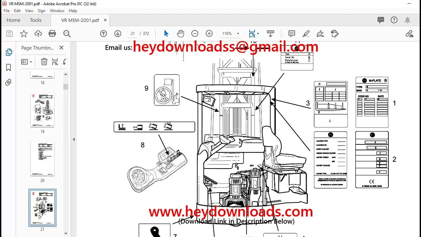
Task: Go to next page arrow
Action: (118, 34)
